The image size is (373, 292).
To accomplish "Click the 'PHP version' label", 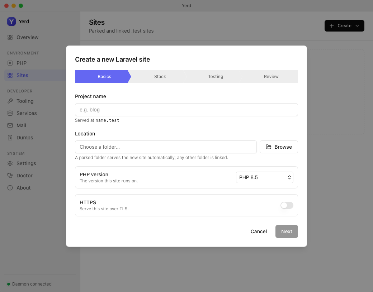I will tap(94, 174).
